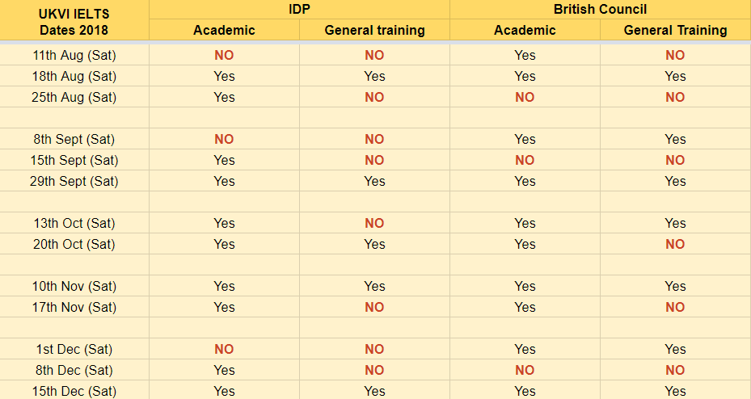Click the General Training header under British Council
The height and width of the screenshot is (399, 751).
(x=675, y=31)
